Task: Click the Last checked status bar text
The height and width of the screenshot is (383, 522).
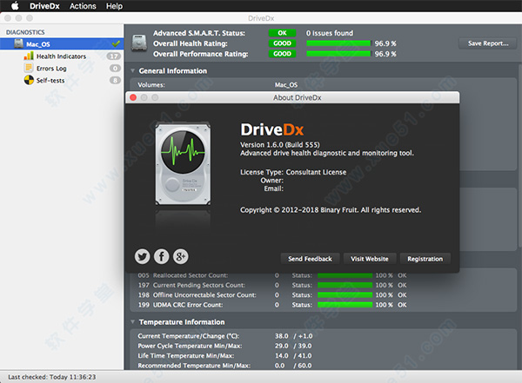Action: (52, 377)
